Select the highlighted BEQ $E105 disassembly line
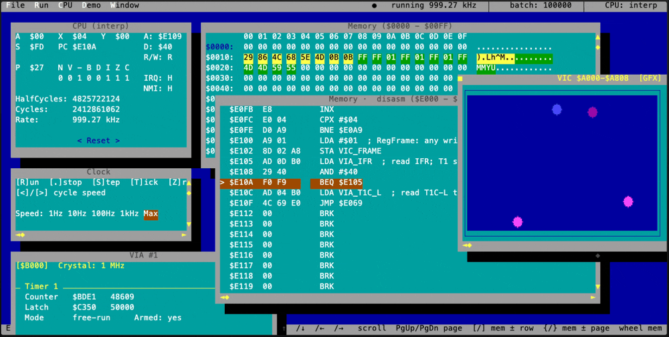The height and width of the screenshot is (337, 669). tap(291, 183)
